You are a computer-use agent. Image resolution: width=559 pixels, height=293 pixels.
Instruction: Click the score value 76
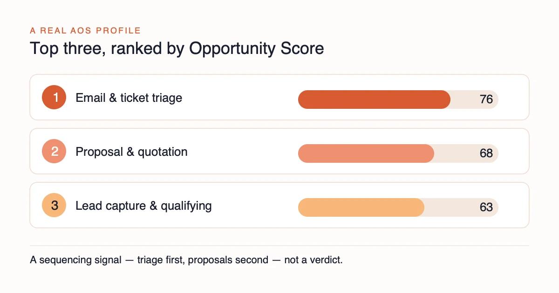pyautogui.click(x=486, y=100)
